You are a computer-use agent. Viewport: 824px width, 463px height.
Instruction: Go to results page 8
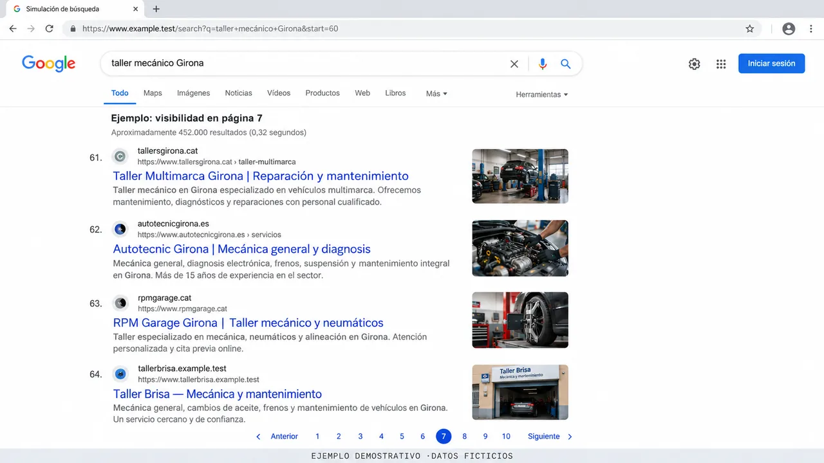coord(464,437)
